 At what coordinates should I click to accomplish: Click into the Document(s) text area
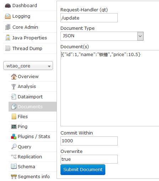110,88
